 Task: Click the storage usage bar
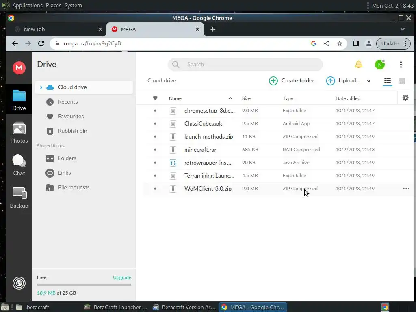(x=84, y=285)
